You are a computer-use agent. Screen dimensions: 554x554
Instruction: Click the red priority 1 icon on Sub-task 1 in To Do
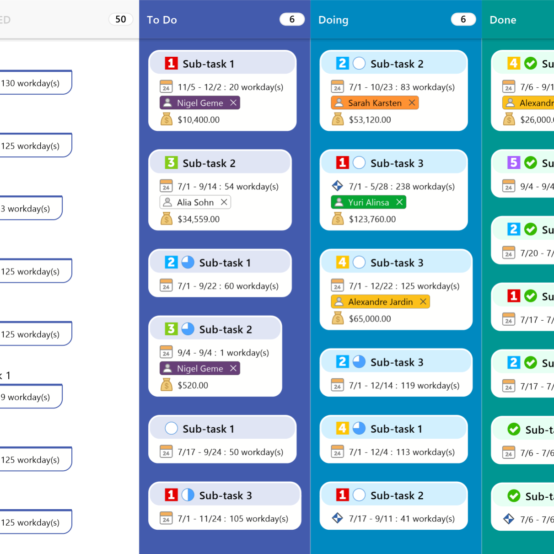[171, 63]
